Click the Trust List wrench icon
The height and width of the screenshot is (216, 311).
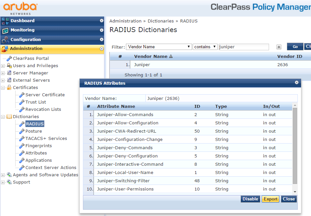click(x=21, y=102)
